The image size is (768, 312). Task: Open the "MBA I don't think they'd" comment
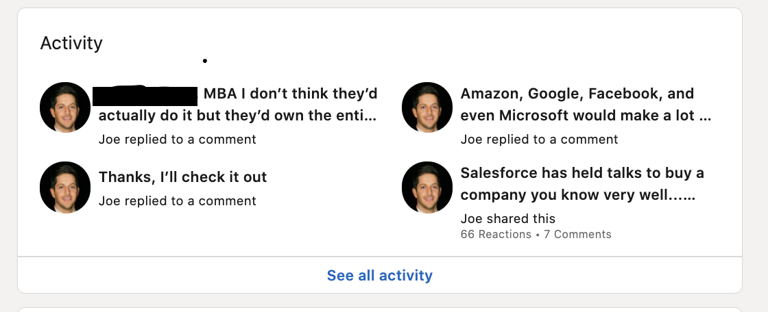pyautogui.click(x=290, y=94)
